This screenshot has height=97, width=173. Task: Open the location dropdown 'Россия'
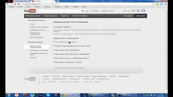[76, 82]
